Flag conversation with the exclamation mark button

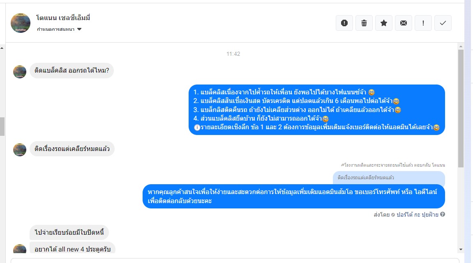423,23
